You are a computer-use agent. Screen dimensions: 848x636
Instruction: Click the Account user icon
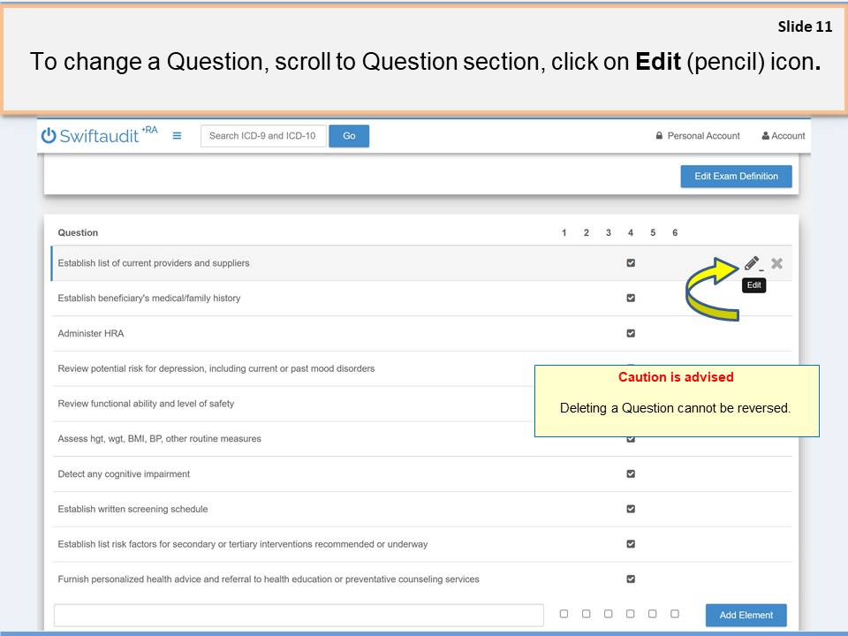pyautogui.click(x=764, y=136)
